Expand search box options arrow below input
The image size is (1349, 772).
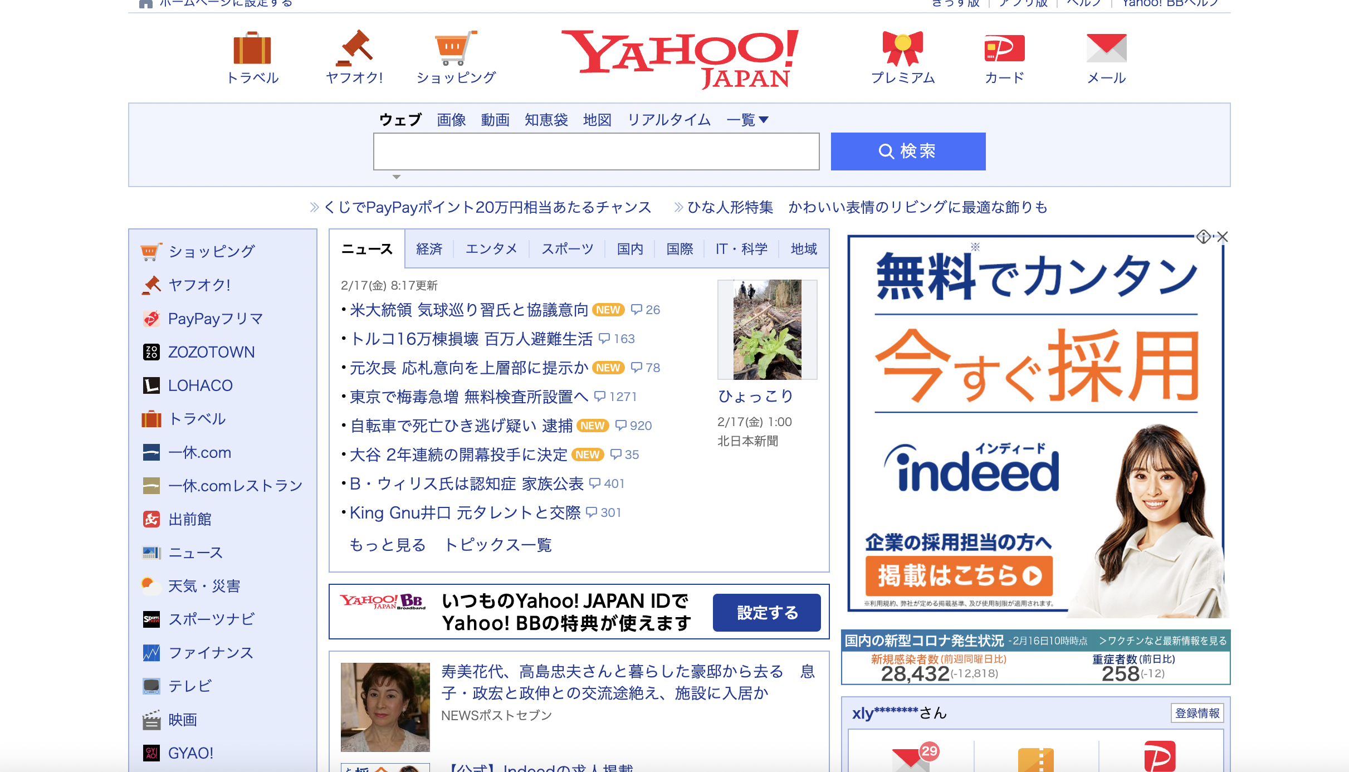click(396, 177)
